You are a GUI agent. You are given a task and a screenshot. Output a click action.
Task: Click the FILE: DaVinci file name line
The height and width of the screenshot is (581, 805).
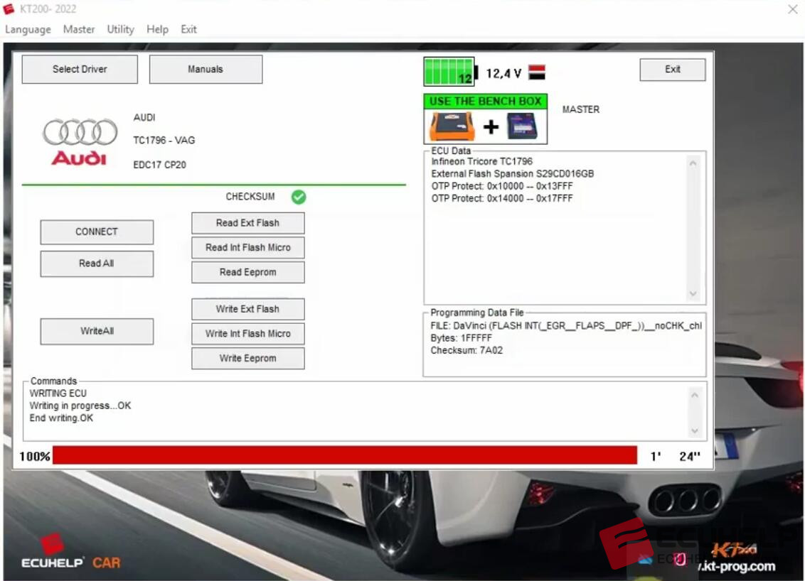click(566, 326)
